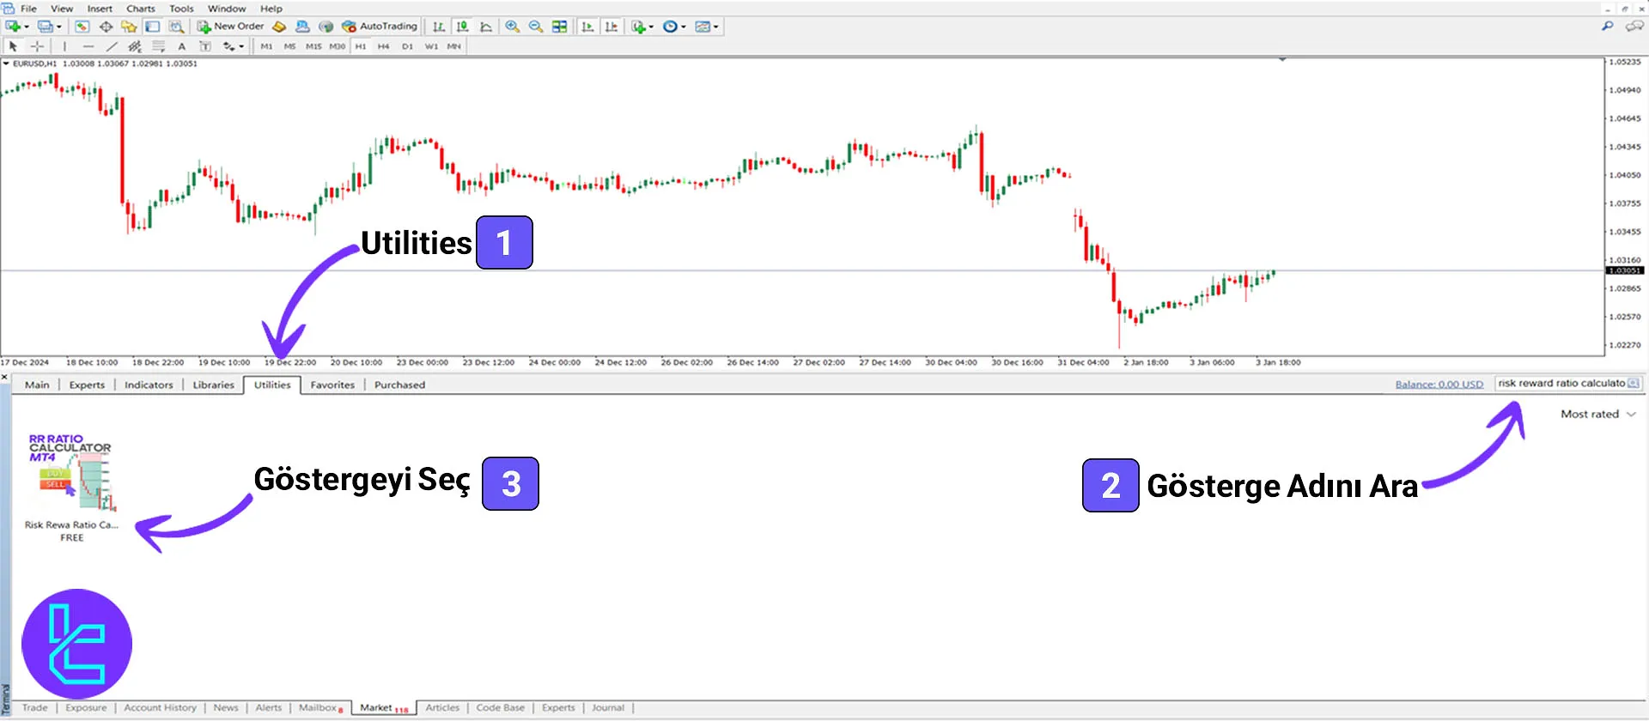1649x721 pixels.
Task: Click the search magnifier in Market search box
Action: pos(1634,384)
